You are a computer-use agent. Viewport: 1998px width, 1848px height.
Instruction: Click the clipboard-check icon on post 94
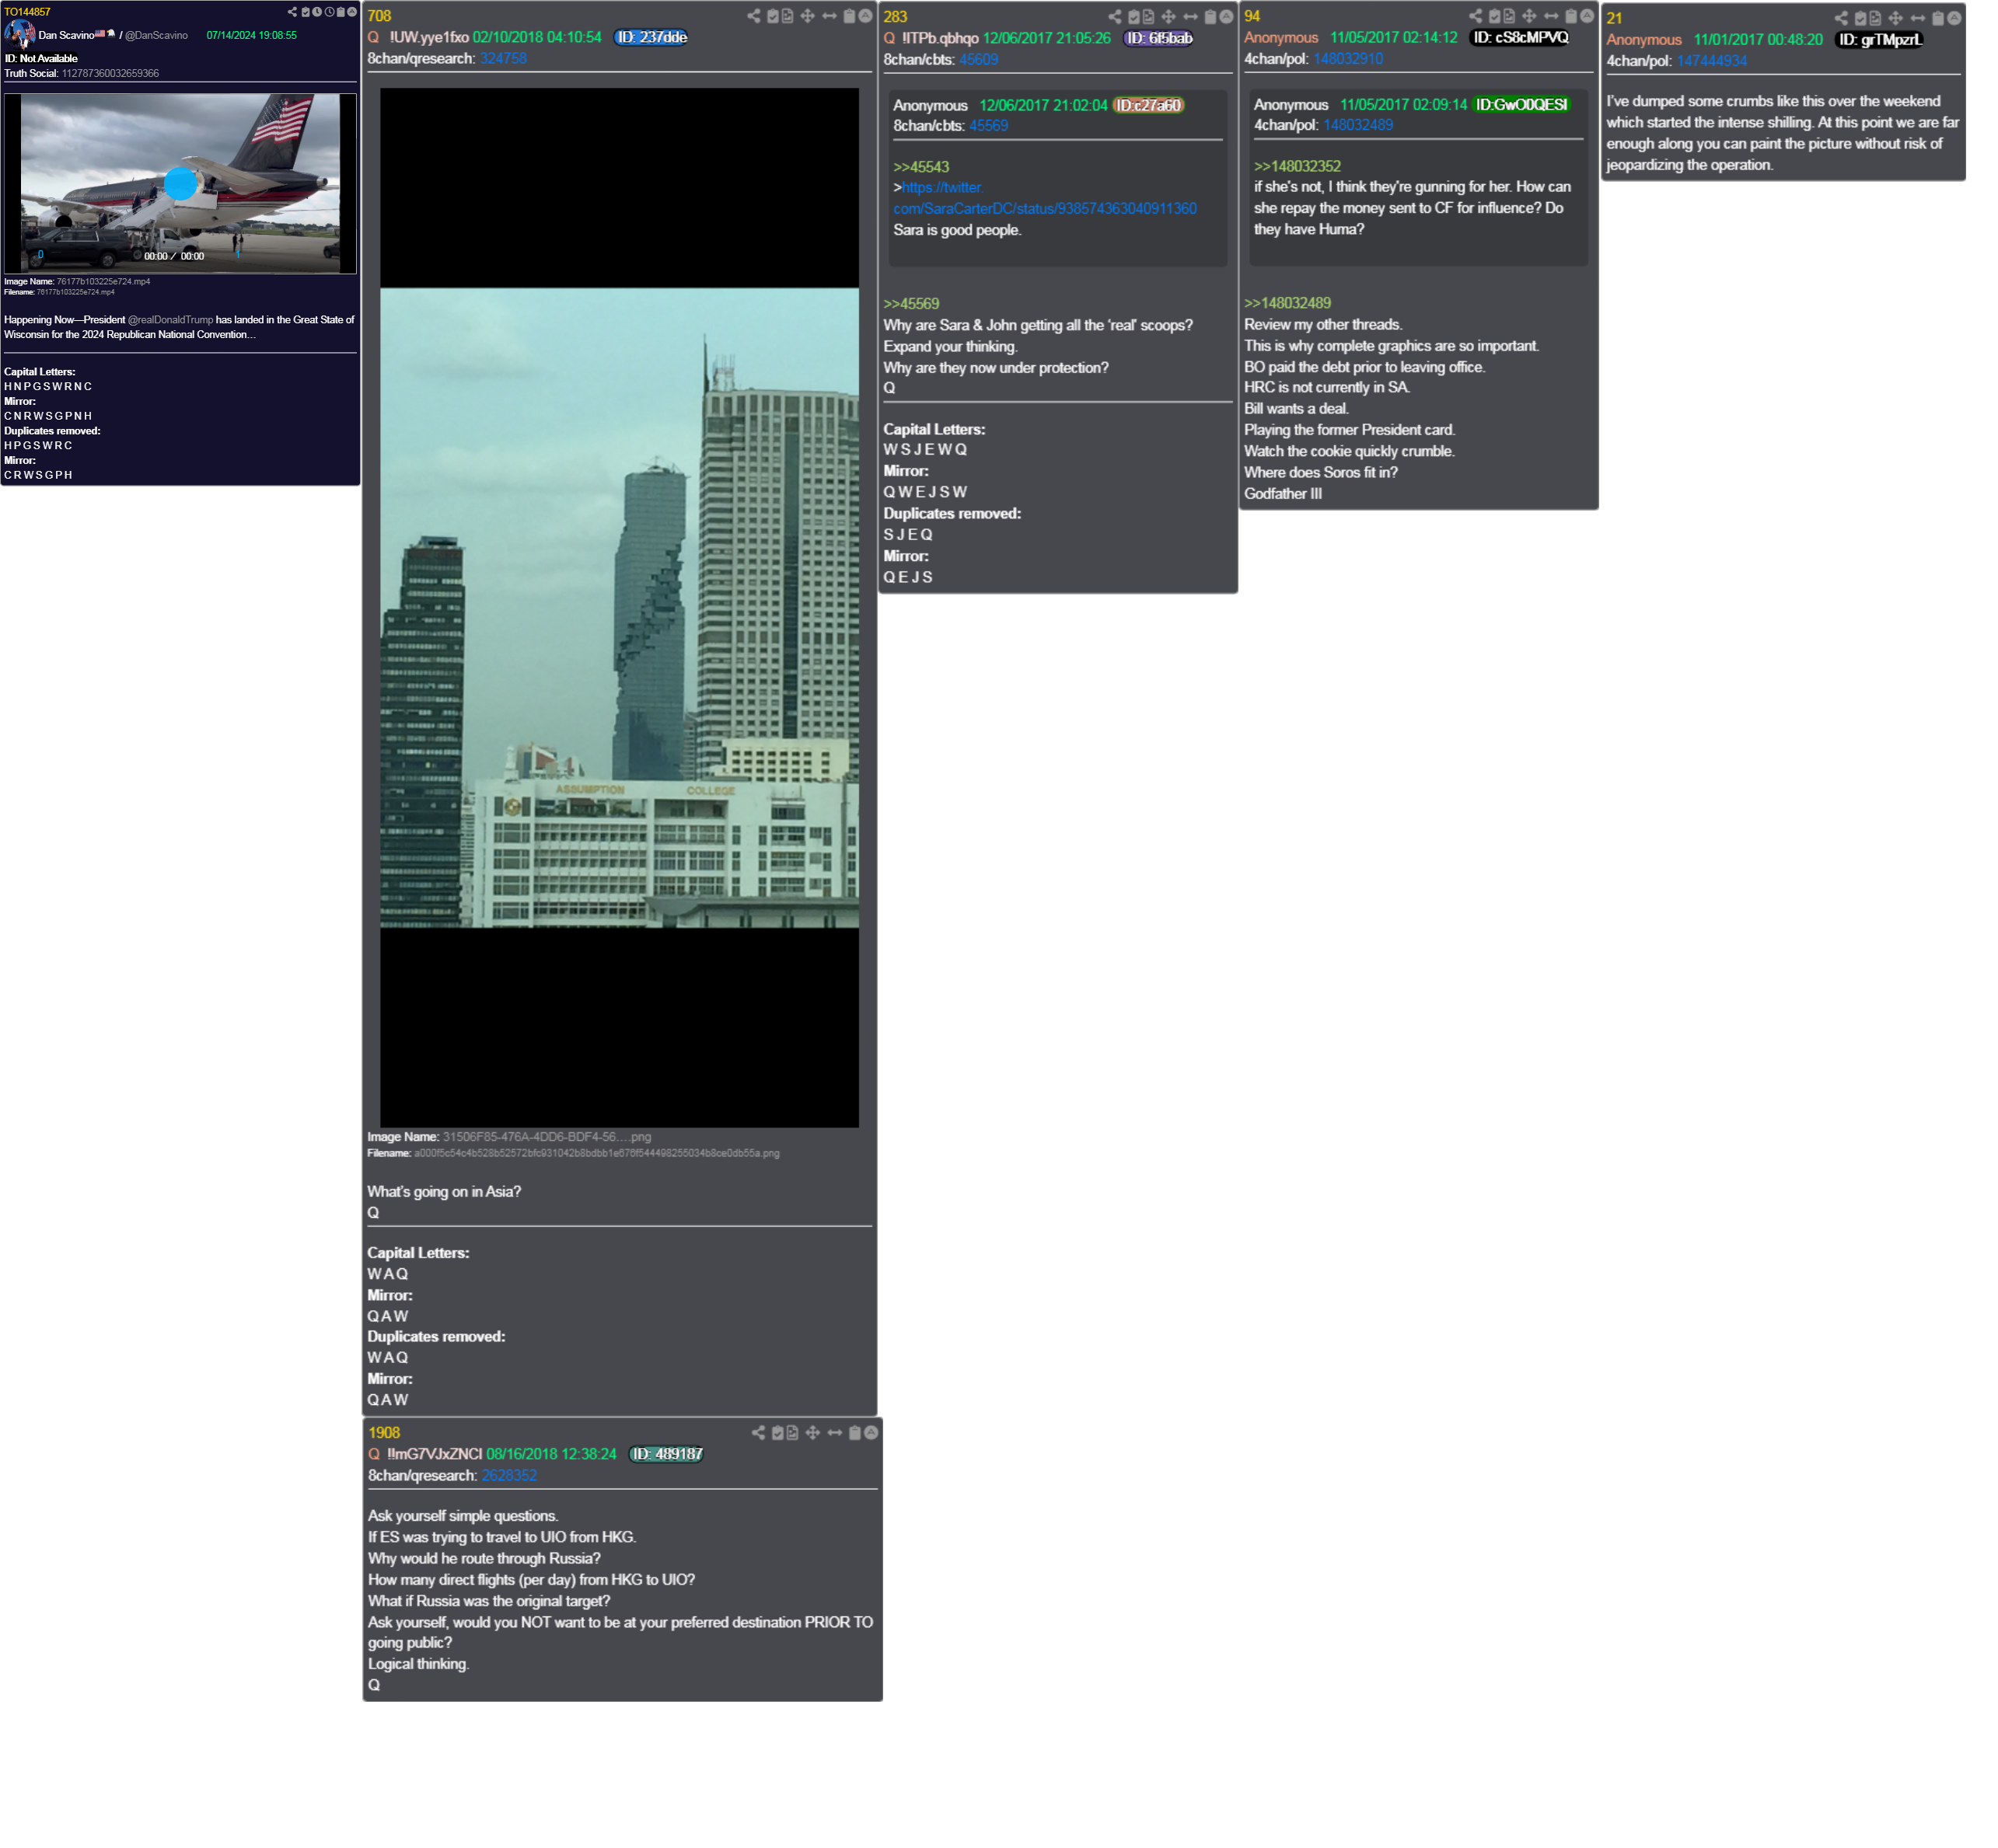pyautogui.click(x=1495, y=16)
